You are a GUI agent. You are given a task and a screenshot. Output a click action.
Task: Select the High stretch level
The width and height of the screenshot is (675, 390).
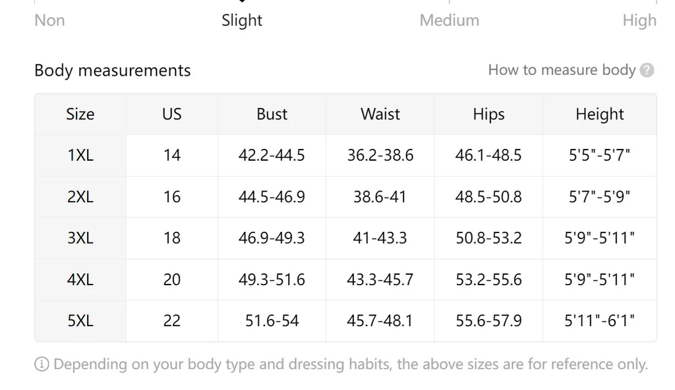coord(639,20)
